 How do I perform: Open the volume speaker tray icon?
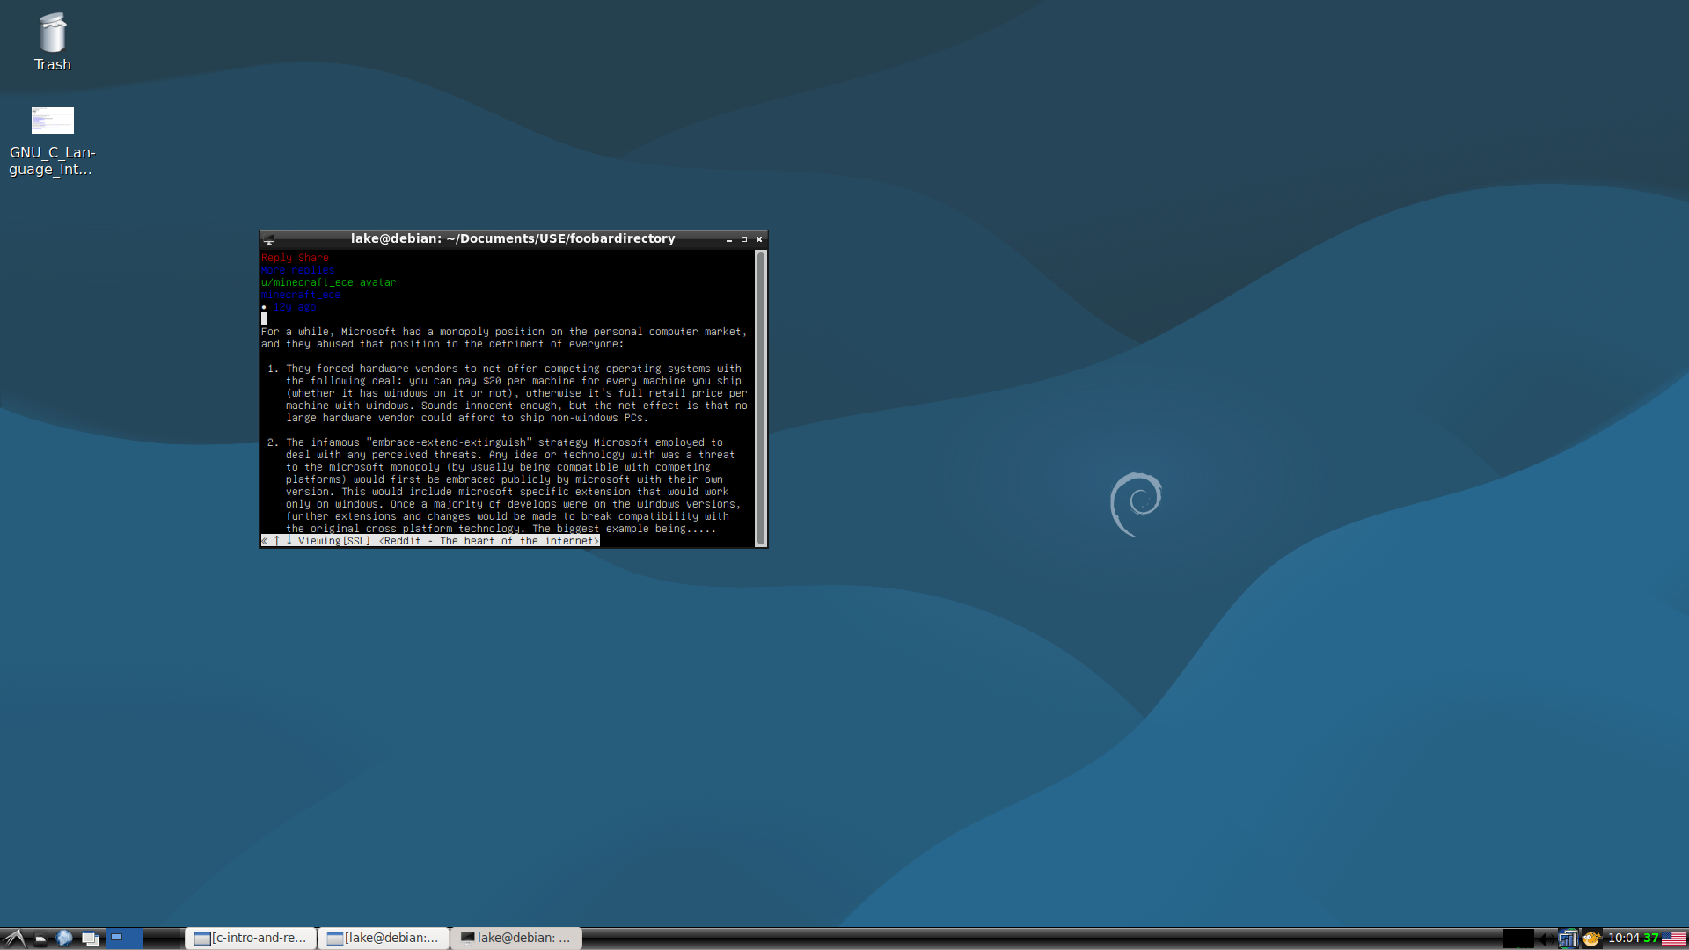1546,939
